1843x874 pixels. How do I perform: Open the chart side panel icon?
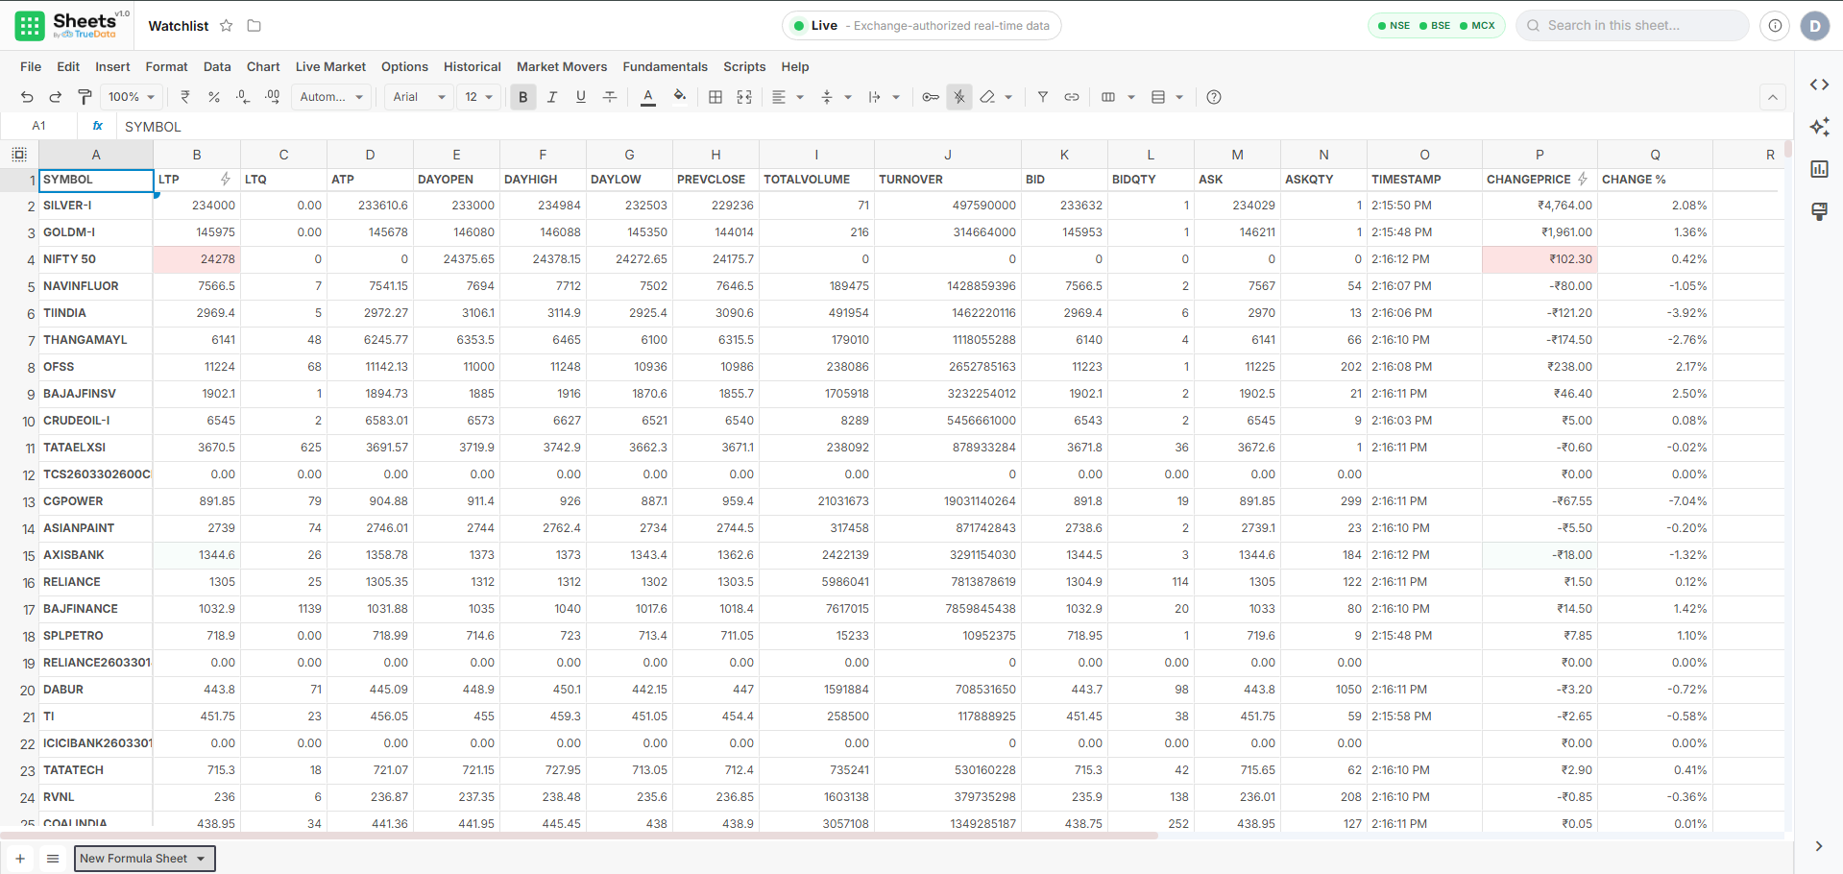(x=1819, y=169)
